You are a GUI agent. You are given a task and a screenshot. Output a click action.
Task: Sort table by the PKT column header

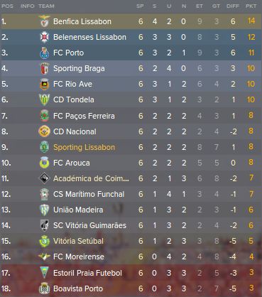pos(251,6)
